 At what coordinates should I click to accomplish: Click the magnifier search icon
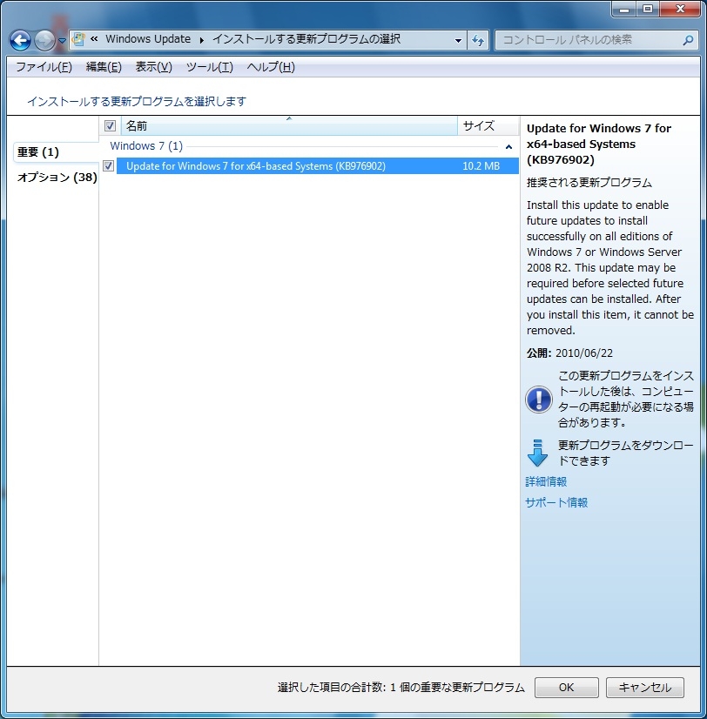pyautogui.click(x=688, y=40)
